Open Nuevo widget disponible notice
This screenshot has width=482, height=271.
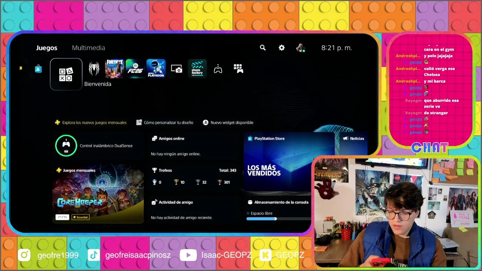228,122
